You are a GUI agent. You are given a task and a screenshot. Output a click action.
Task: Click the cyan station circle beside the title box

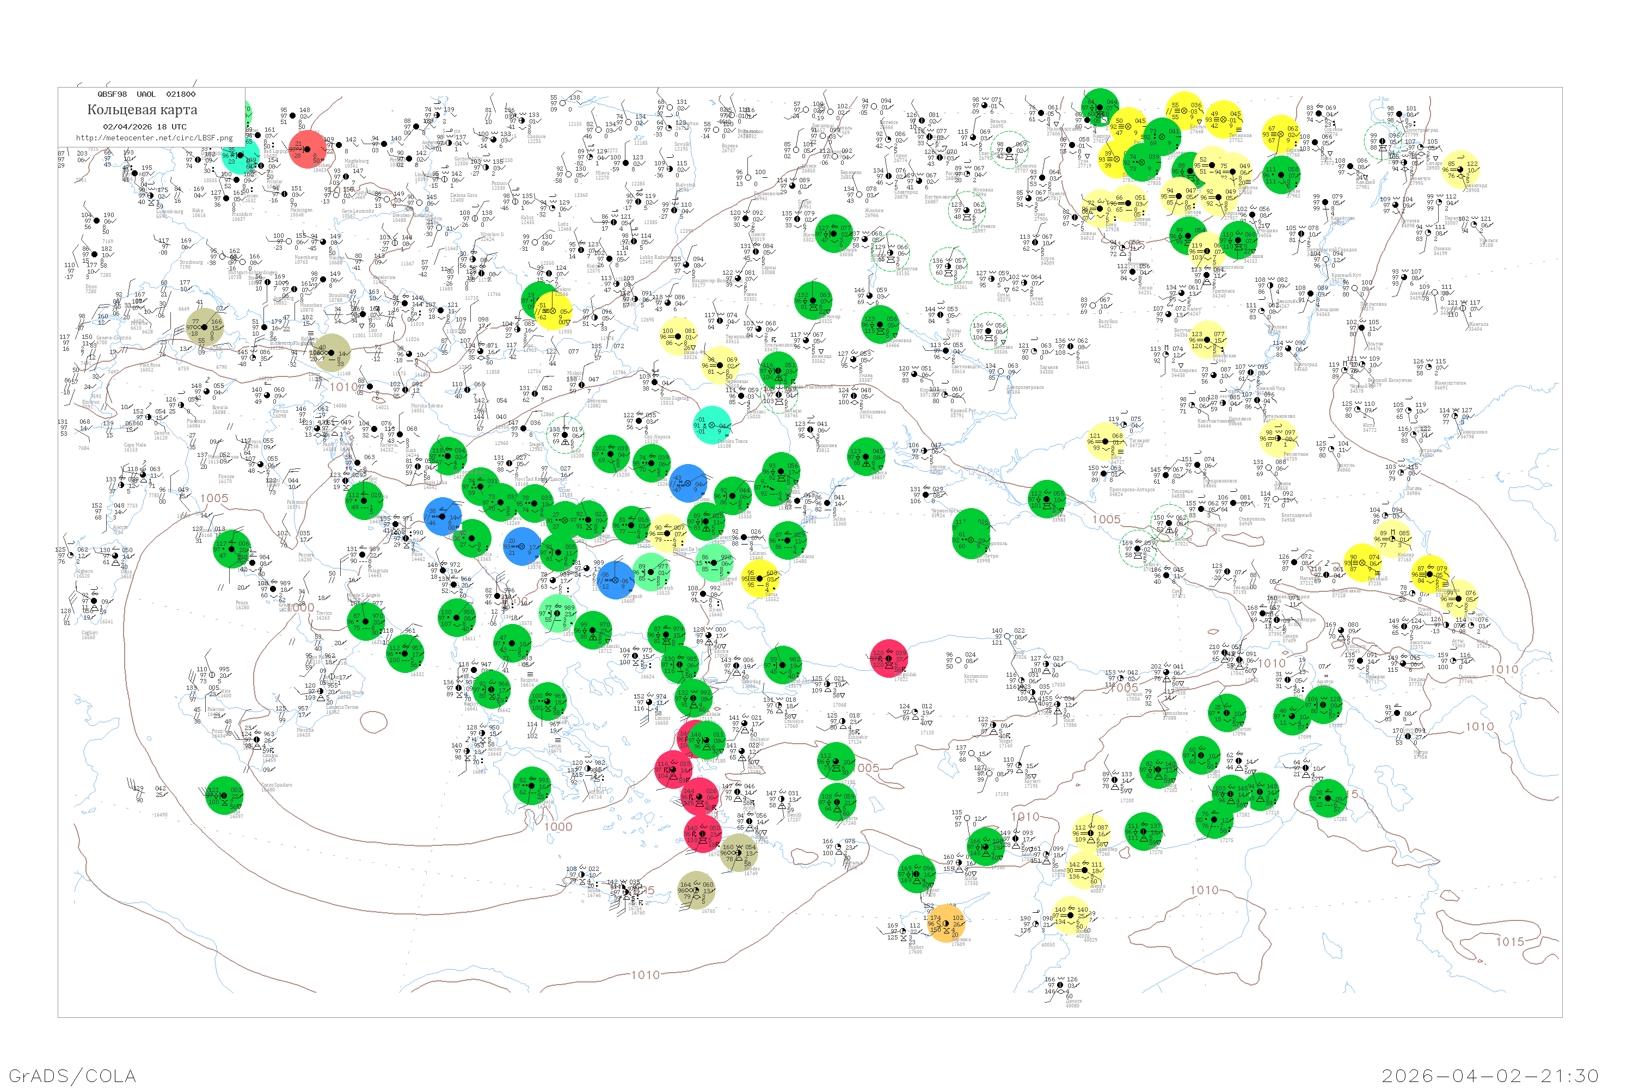pyautogui.click(x=242, y=156)
